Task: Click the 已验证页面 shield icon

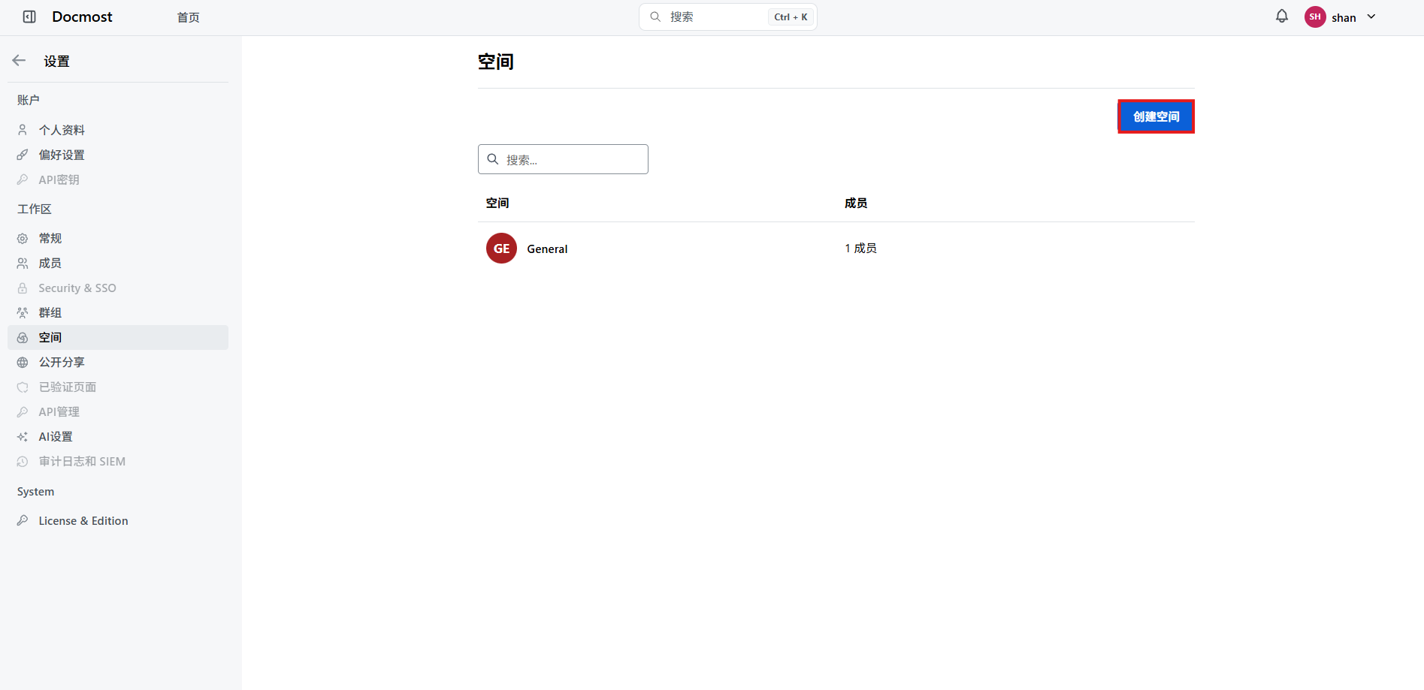Action: click(x=23, y=387)
